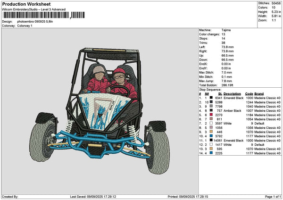283x200 pixels.
Task: Click the Trims value 38
Action: tap(223, 43)
